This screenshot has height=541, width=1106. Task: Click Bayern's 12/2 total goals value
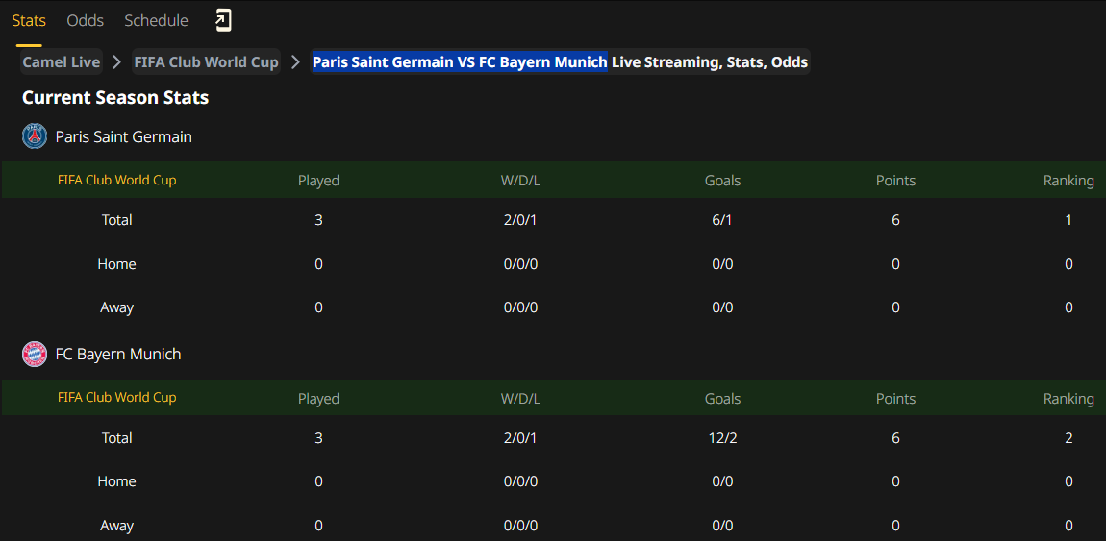coord(722,437)
